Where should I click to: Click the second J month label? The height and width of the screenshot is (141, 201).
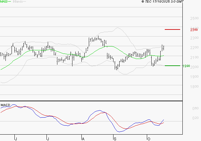pyautogui.click(x=48, y=139)
